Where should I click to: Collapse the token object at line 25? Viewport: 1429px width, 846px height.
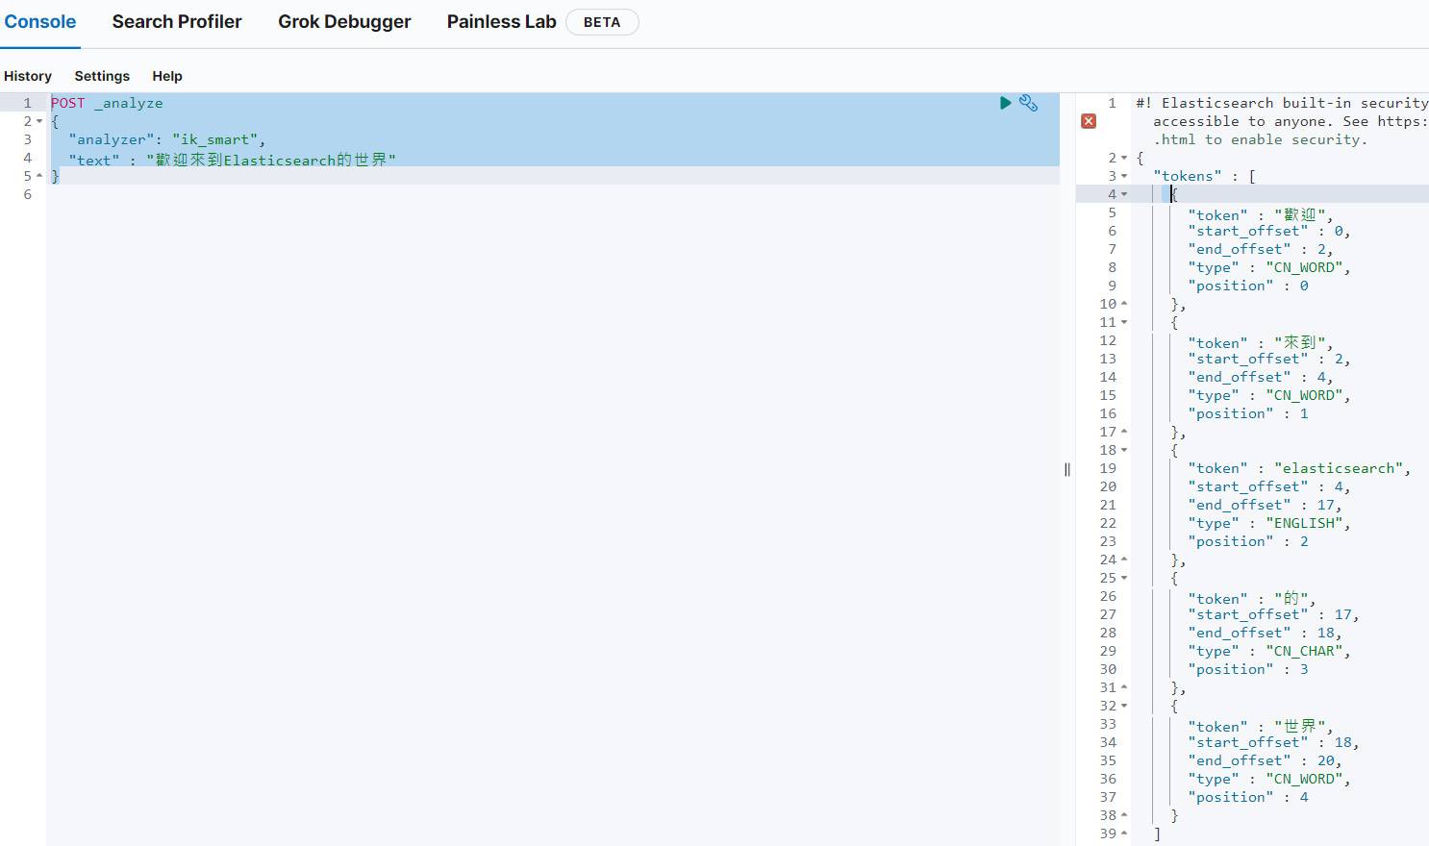tap(1124, 579)
